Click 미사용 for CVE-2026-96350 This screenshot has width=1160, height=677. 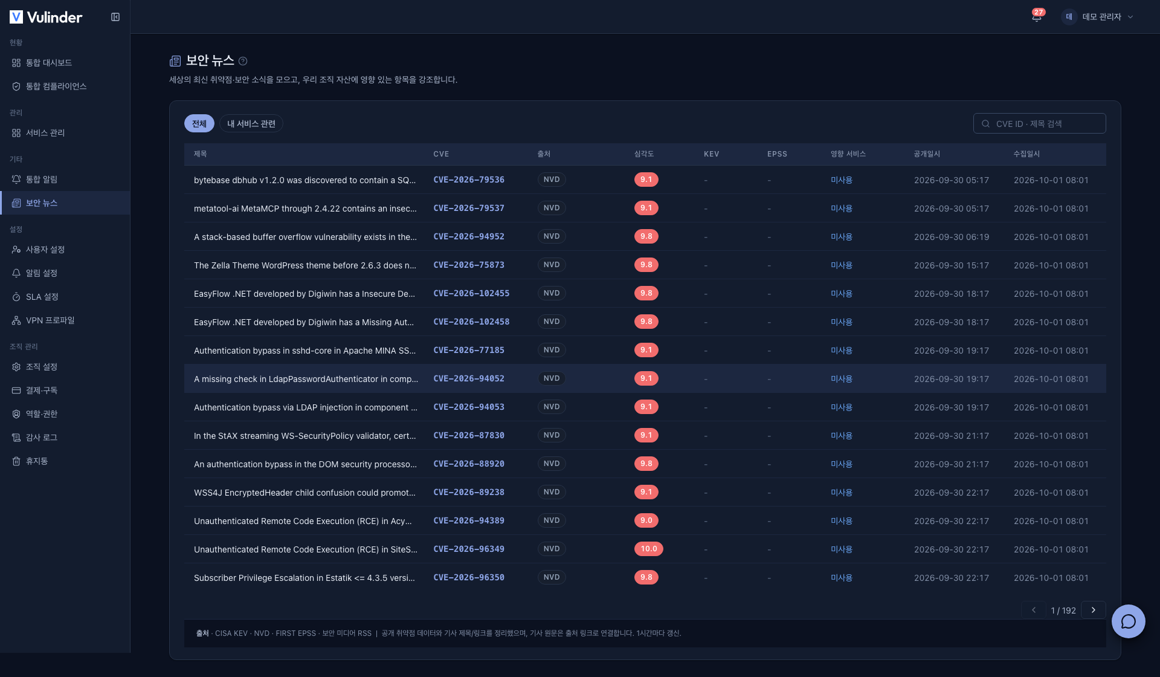[841, 578]
